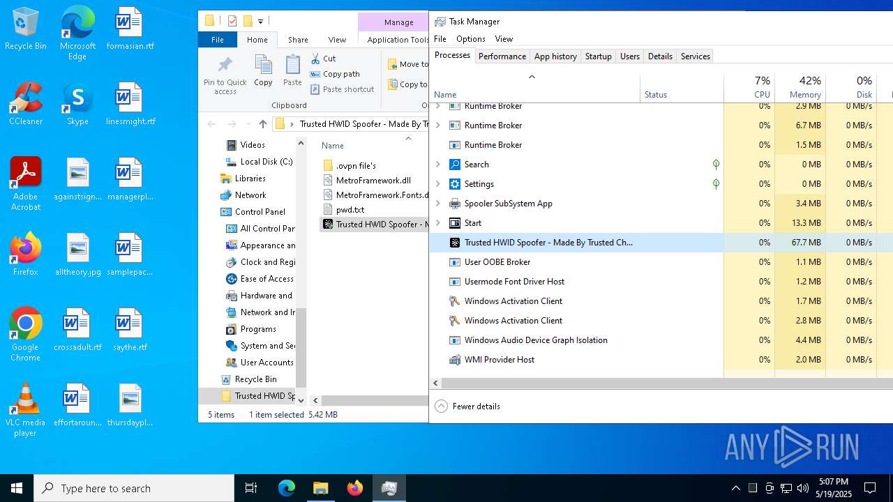Image resolution: width=893 pixels, height=502 pixels.
Task: Click the Type here to search box
Action: pos(134,488)
